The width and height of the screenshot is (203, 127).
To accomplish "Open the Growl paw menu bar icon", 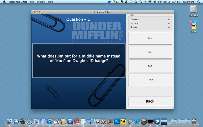I will click(126, 2).
